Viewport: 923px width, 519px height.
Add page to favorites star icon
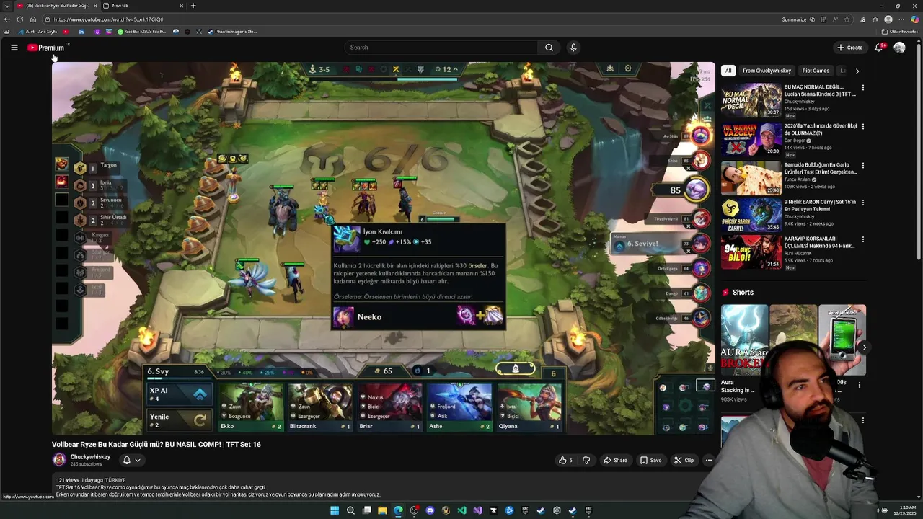847,19
